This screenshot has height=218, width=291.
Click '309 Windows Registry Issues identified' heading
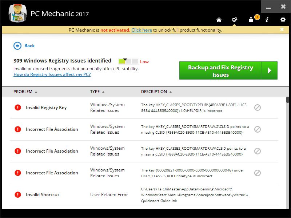point(62,61)
